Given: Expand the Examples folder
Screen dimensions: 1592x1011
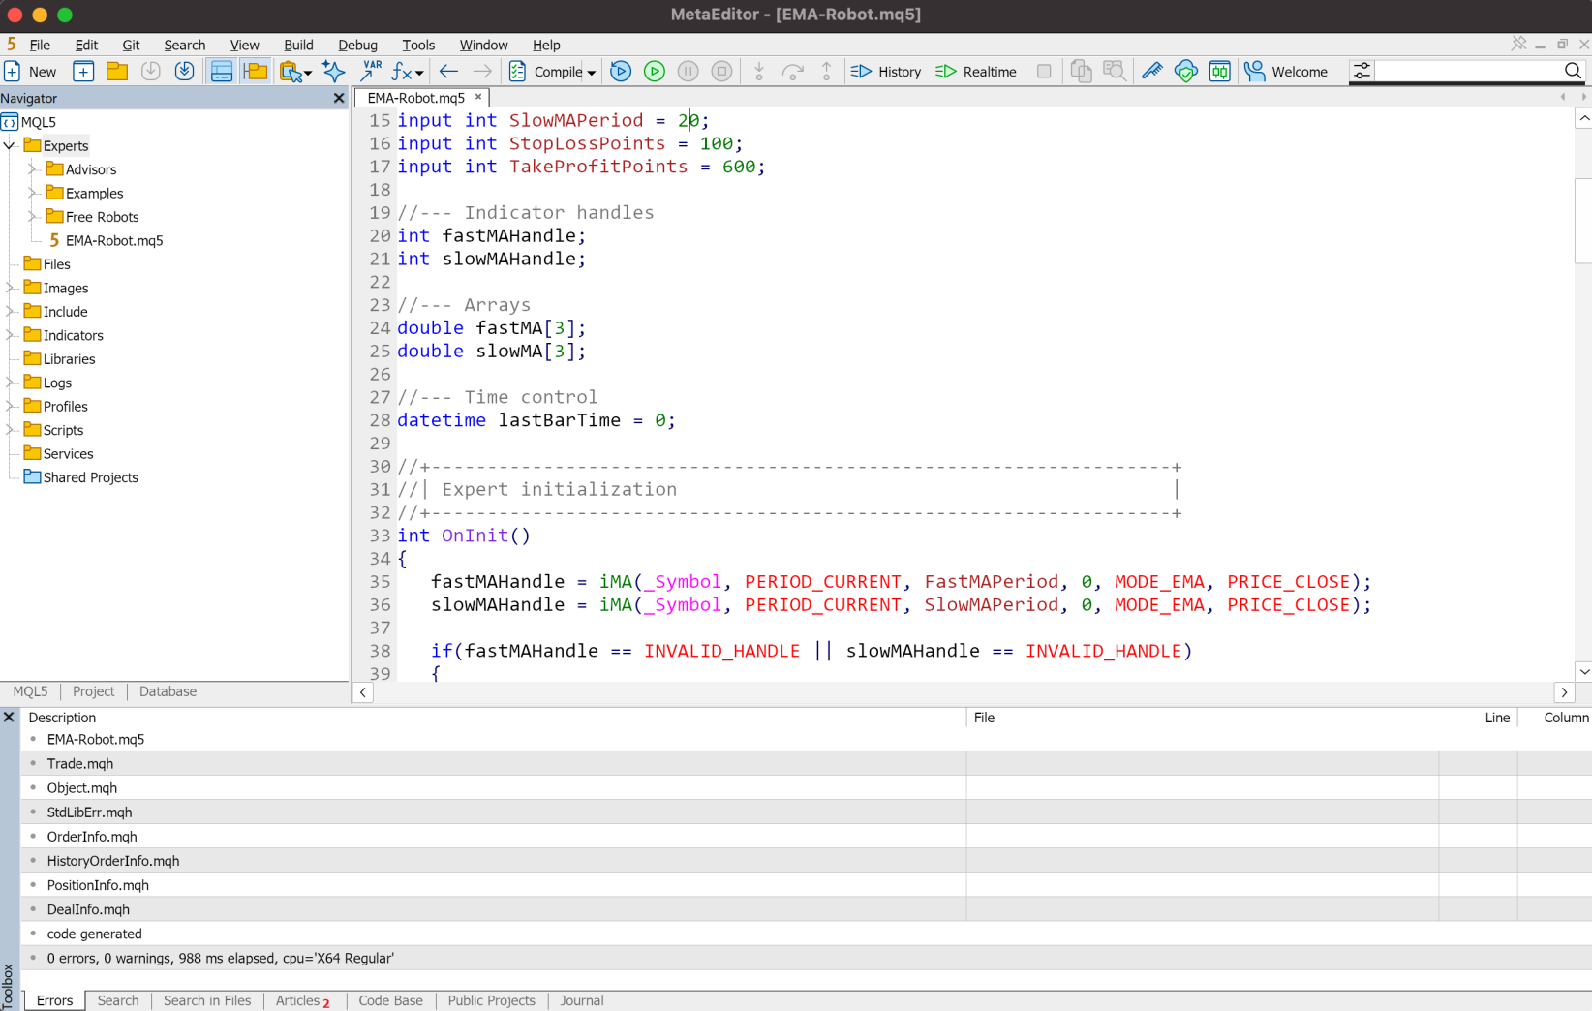Looking at the screenshot, I should [33, 193].
